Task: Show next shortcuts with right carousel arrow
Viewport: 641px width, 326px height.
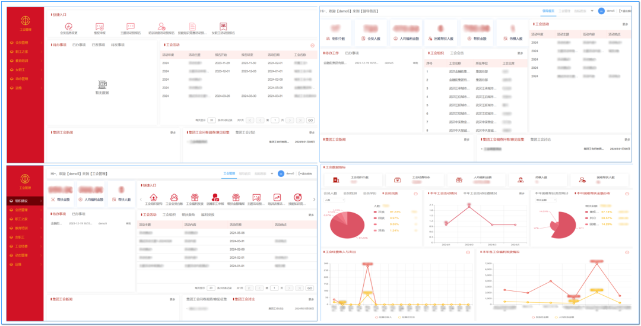Action: 314,200
